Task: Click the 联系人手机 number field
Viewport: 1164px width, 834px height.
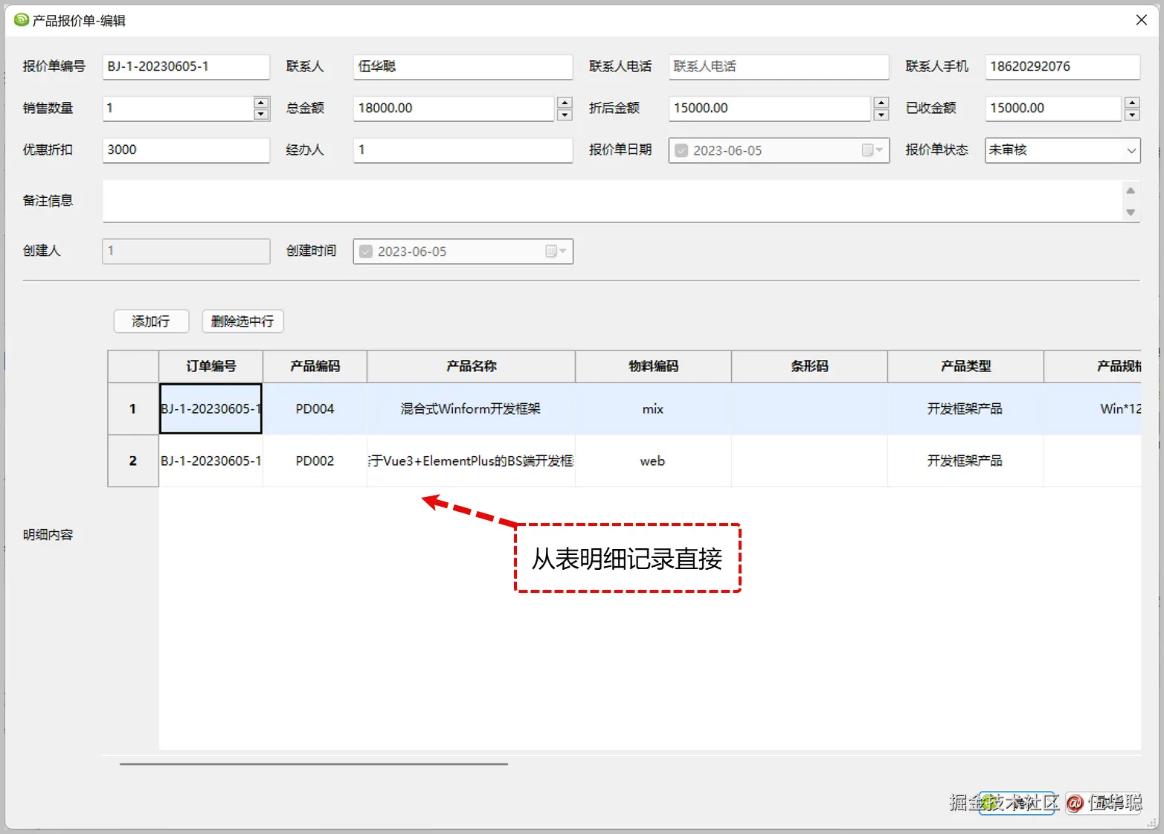Action: [x=1062, y=66]
